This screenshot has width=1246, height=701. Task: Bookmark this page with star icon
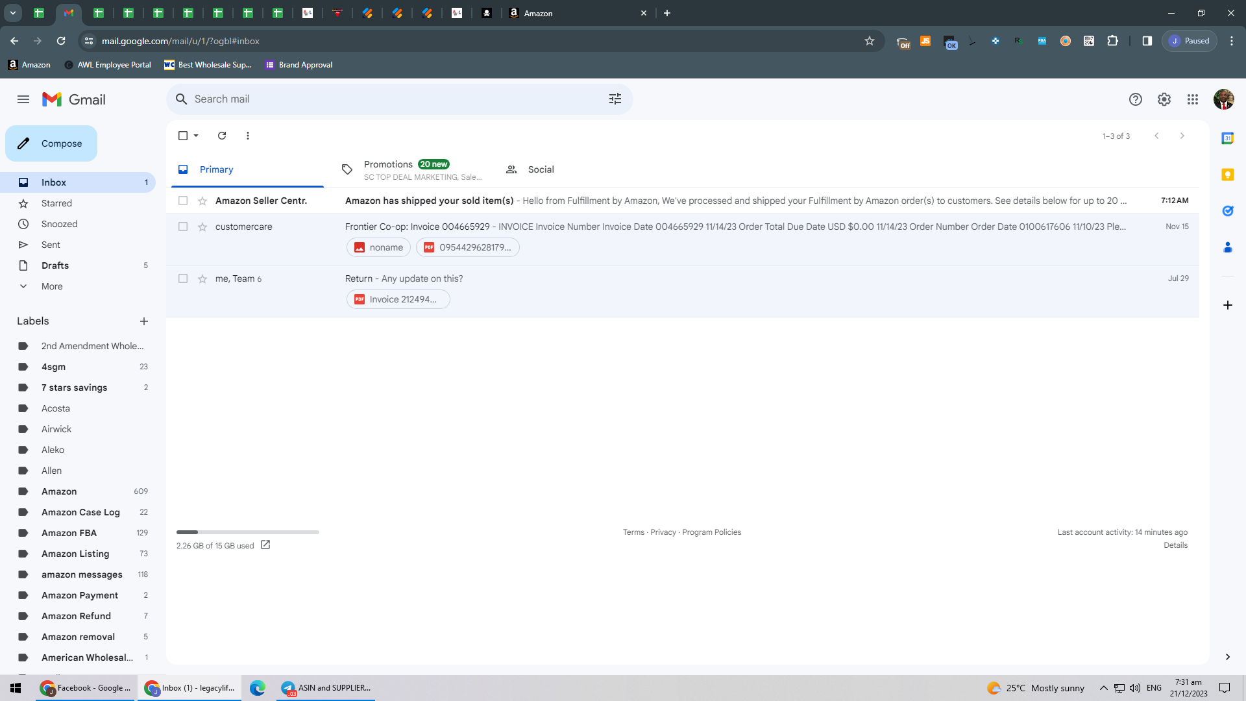[870, 41]
